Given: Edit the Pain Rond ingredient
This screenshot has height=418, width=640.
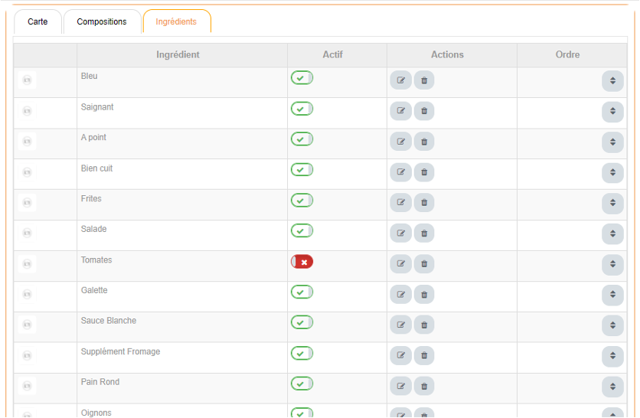Looking at the screenshot, I should (400, 386).
